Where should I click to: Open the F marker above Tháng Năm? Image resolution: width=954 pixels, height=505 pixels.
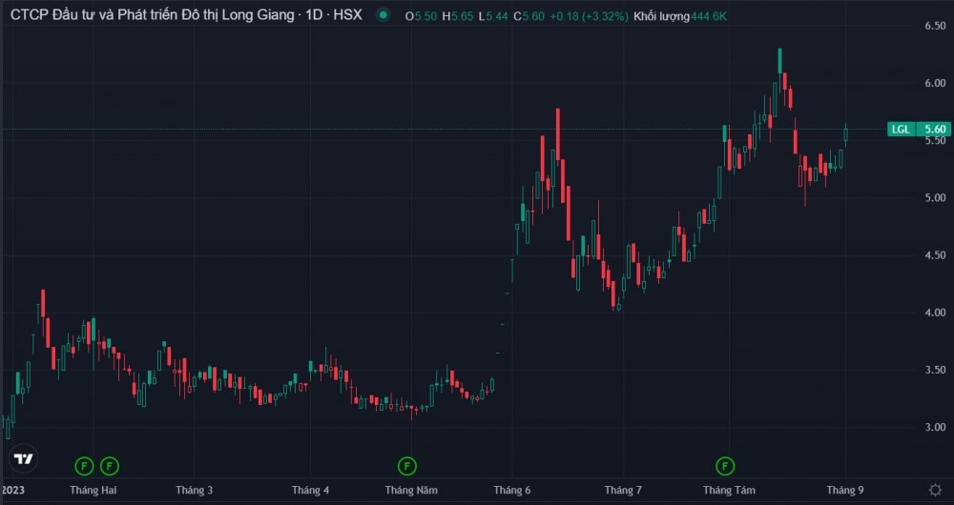[x=407, y=466]
